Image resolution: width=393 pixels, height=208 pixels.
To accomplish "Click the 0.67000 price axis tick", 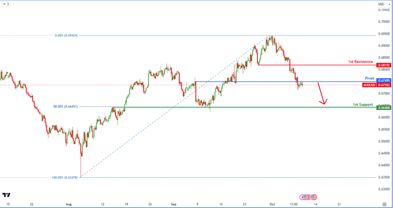I will click(384, 93).
